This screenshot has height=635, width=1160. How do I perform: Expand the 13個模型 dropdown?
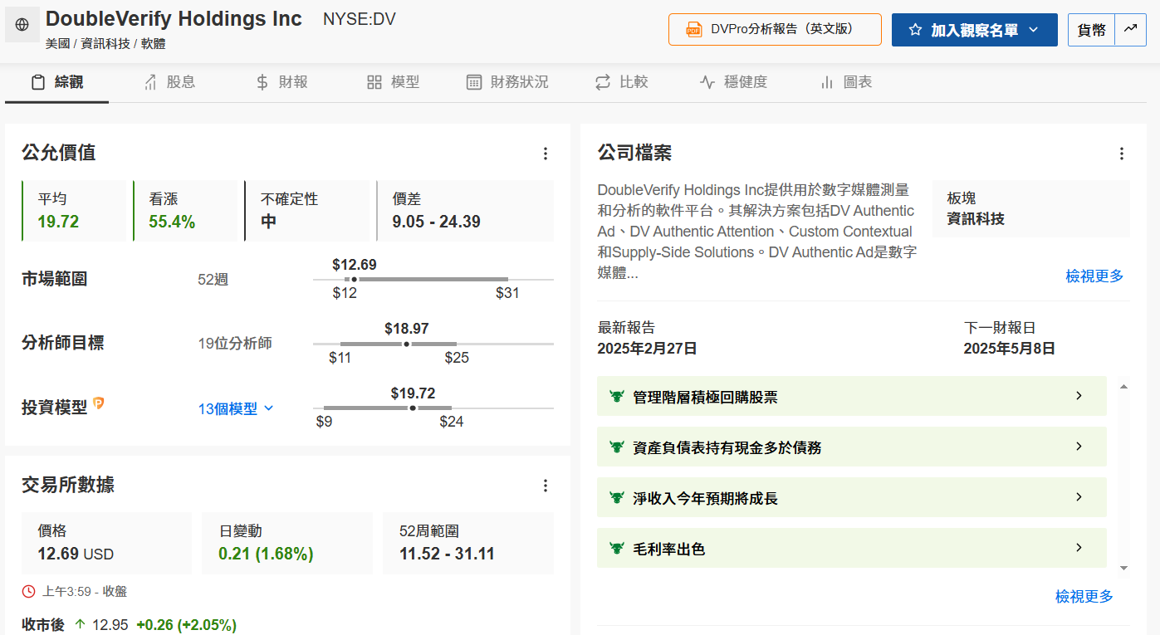[x=236, y=408]
